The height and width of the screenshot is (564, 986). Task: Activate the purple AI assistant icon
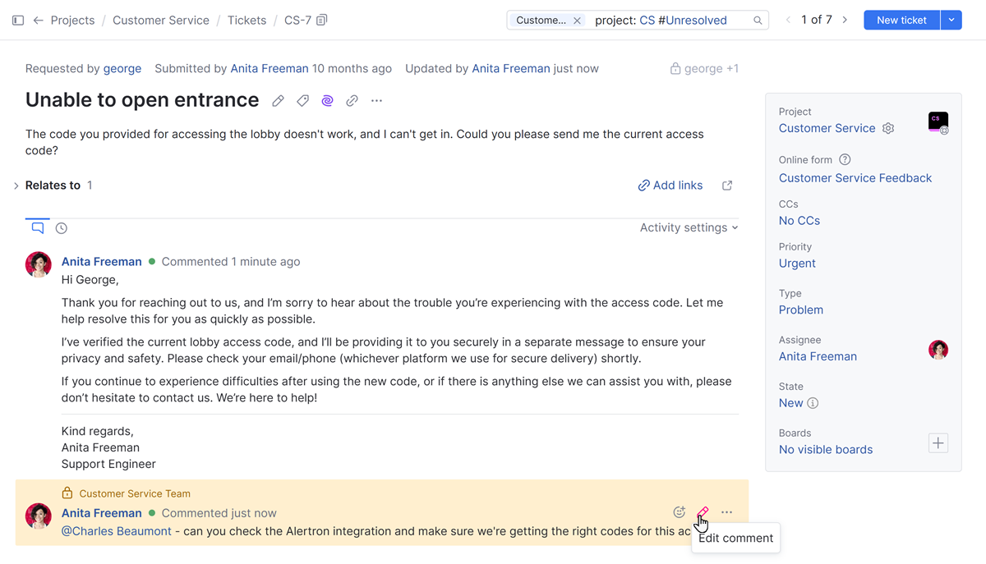point(327,100)
